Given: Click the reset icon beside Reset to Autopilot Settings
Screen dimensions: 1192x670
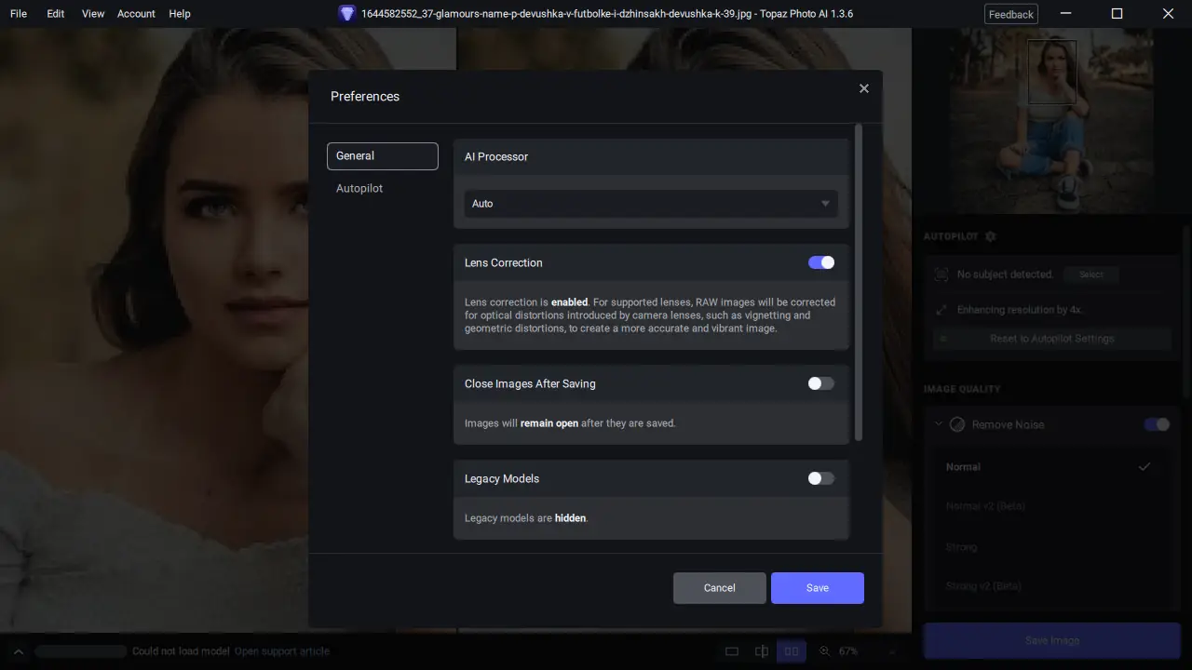Looking at the screenshot, I should point(942,339).
